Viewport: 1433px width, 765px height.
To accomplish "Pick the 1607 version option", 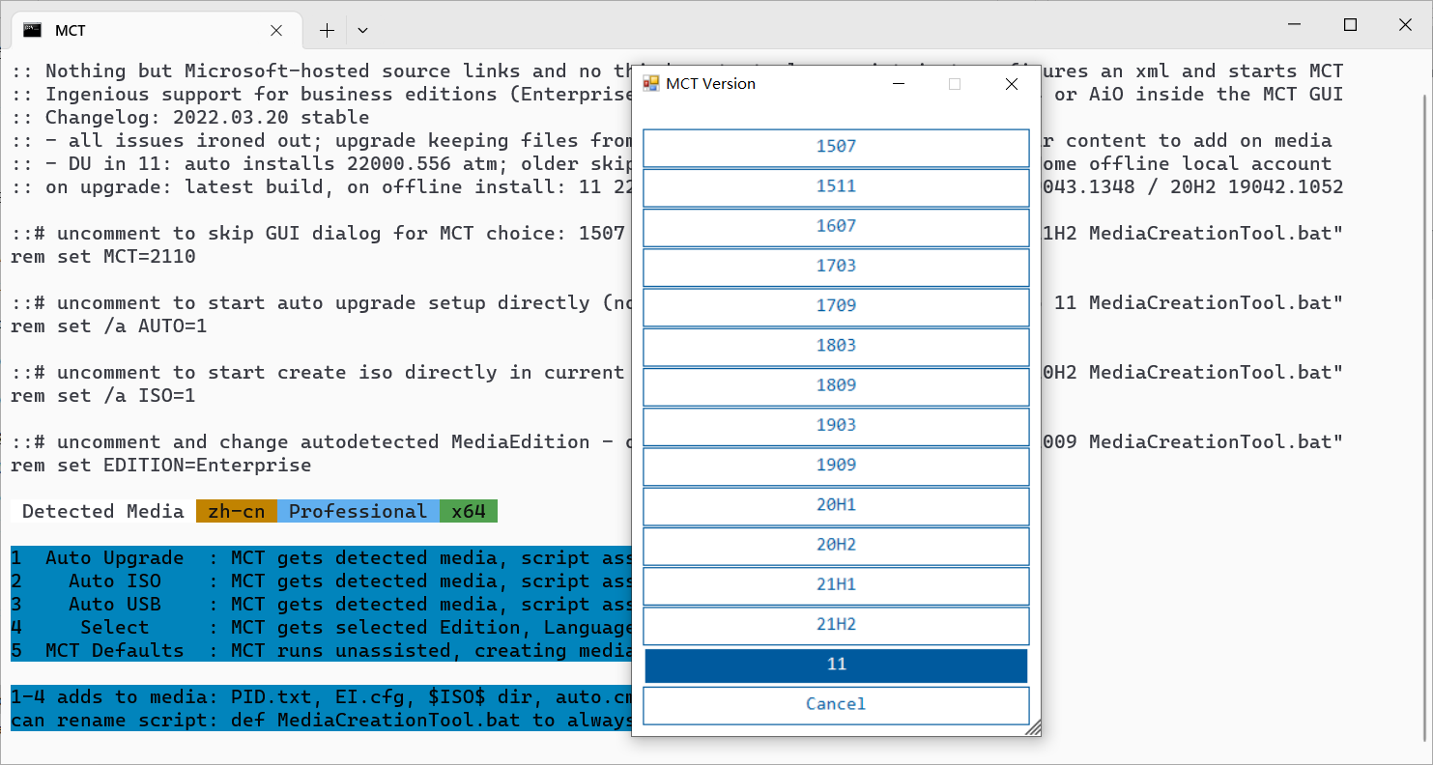I will 836,226.
